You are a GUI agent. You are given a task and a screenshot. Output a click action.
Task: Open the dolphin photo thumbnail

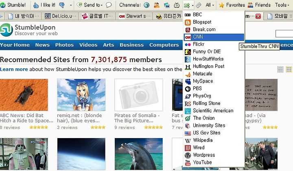coord(139,154)
